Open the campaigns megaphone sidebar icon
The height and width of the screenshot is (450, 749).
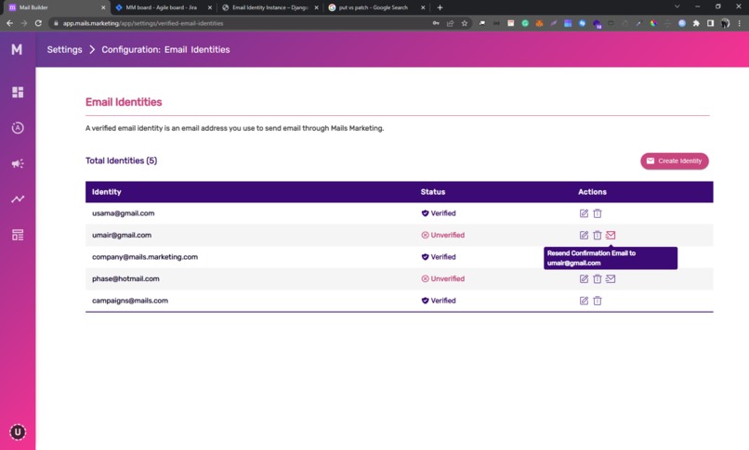point(18,163)
